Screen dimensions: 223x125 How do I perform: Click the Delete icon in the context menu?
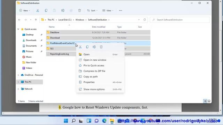pos(101,47)
